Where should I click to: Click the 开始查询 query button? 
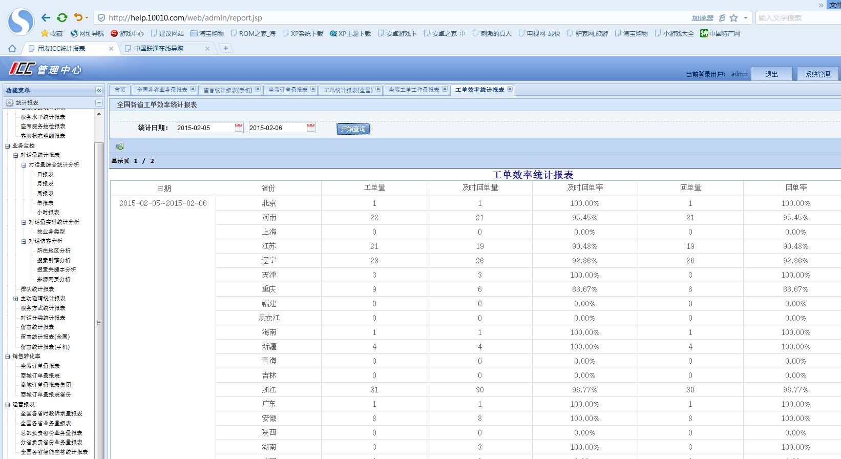coord(353,129)
